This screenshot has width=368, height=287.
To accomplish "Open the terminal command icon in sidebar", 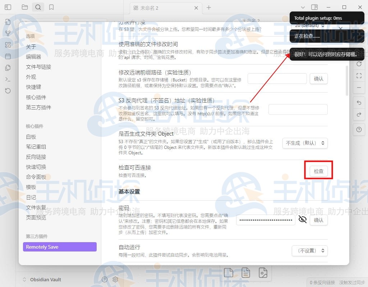I will (8, 79).
